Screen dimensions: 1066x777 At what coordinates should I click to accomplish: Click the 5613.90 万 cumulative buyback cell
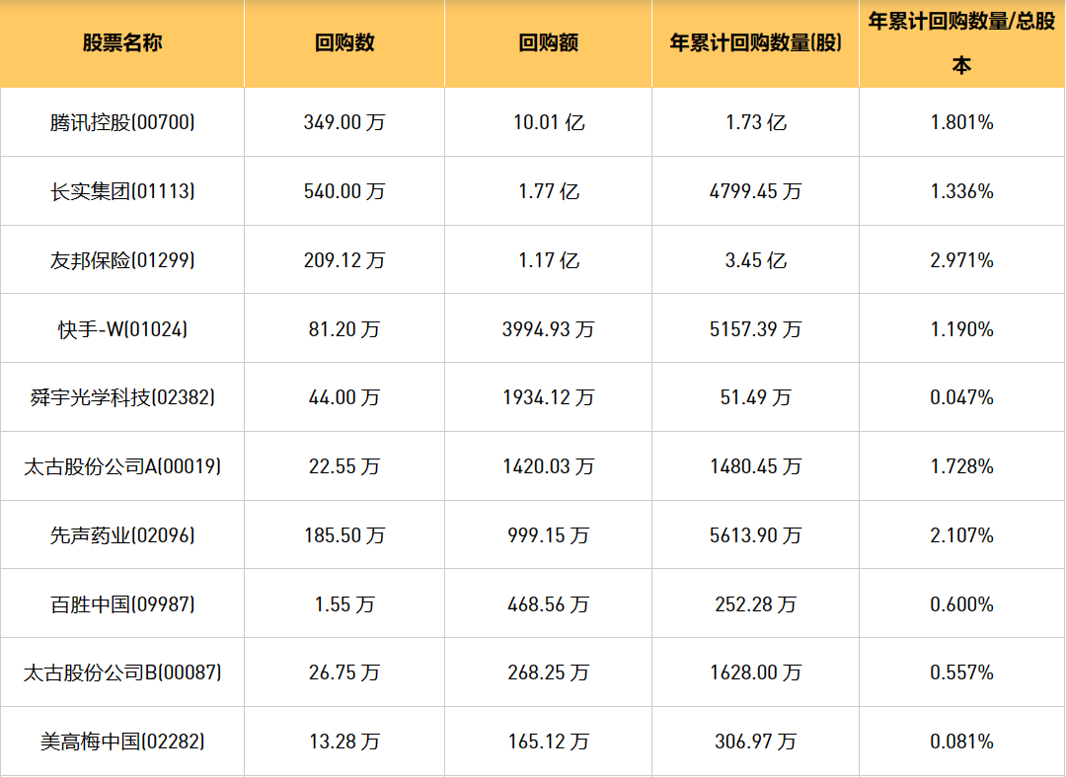(x=755, y=535)
